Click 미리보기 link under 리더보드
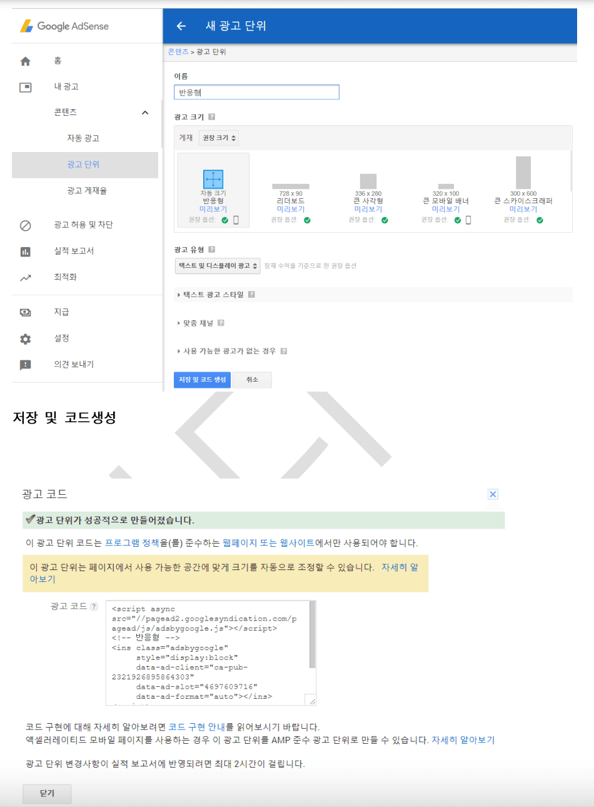The height and width of the screenshot is (807, 594). pos(291,210)
